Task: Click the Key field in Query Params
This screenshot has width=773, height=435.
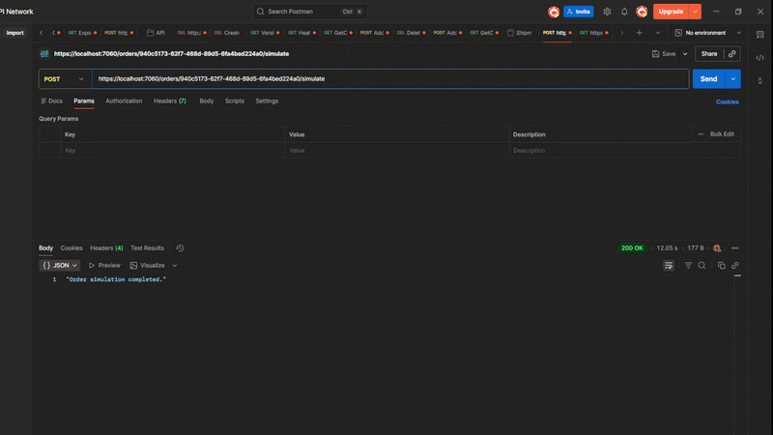Action: [171, 151]
